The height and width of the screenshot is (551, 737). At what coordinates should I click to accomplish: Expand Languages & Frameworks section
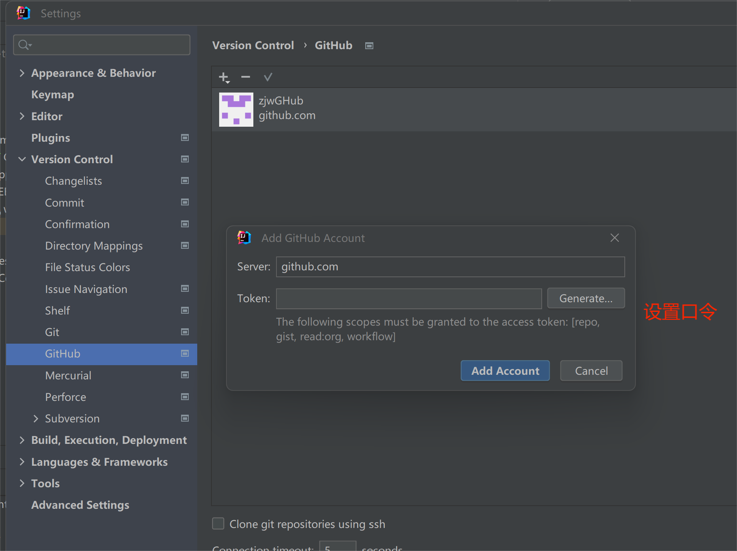22,462
